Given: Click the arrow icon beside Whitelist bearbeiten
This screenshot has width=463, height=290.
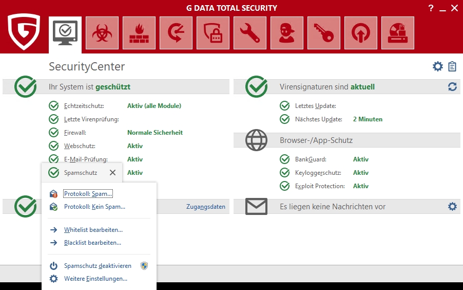Looking at the screenshot, I should [53, 230].
